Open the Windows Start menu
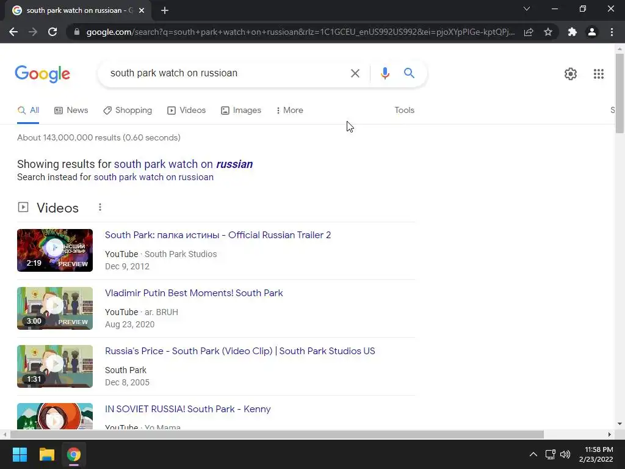The height and width of the screenshot is (469, 625). coord(20,454)
